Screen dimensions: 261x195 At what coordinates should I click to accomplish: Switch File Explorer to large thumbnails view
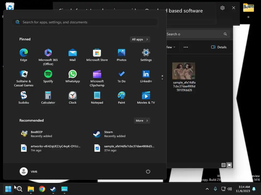point(229,165)
